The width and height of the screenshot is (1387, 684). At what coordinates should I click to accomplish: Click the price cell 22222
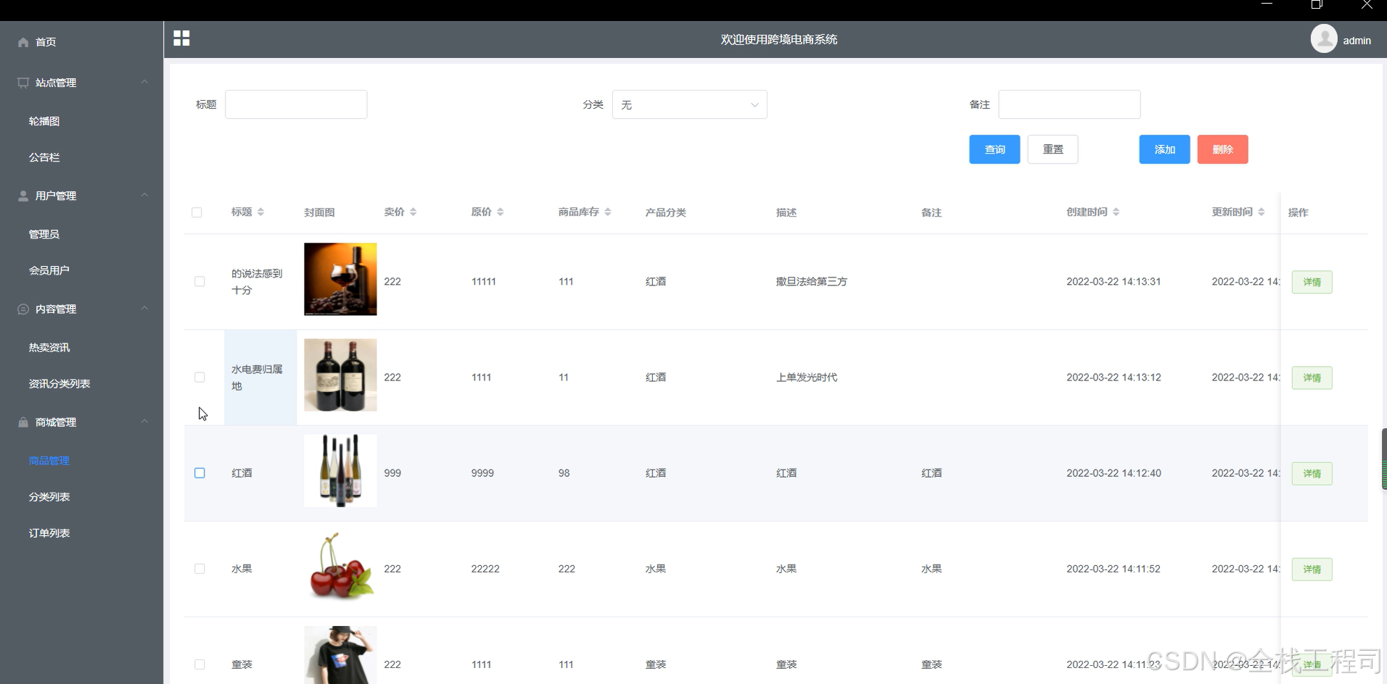pos(485,569)
